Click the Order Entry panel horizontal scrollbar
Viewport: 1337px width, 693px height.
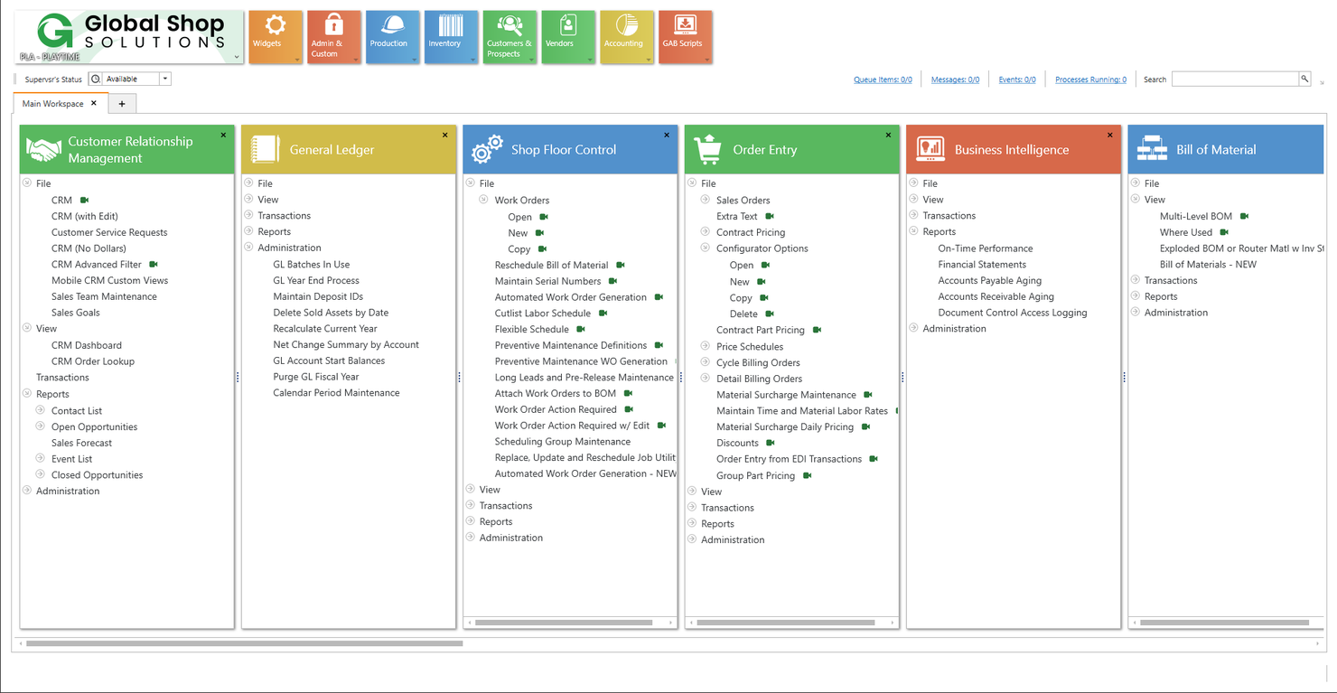click(786, 623)
